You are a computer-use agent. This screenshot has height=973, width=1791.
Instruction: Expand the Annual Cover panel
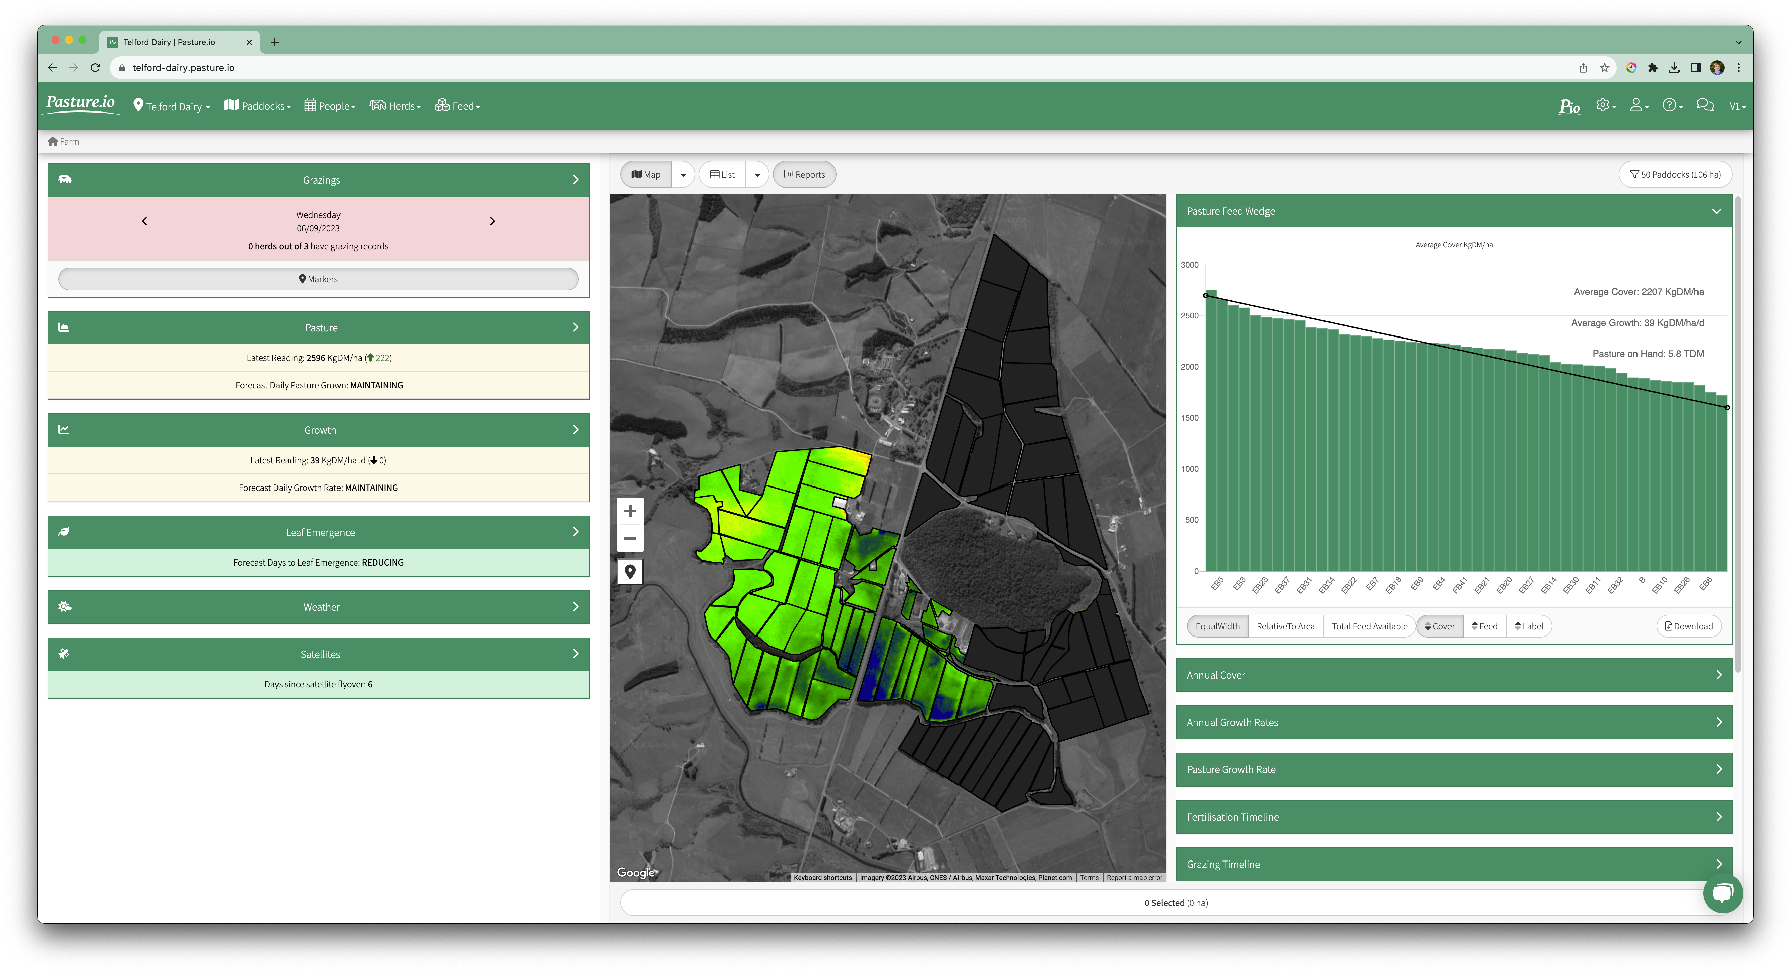click(x=1454, y=674)
